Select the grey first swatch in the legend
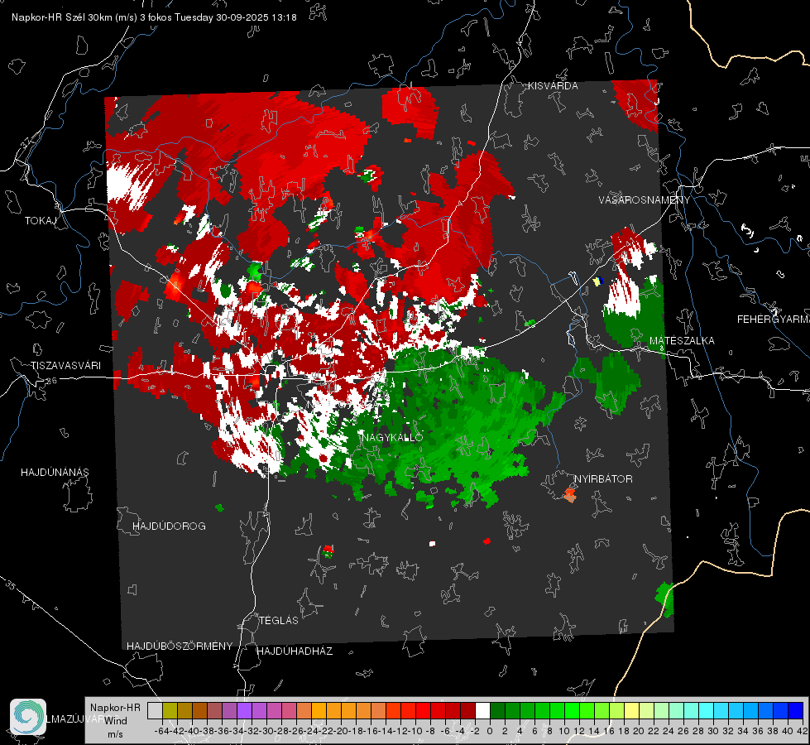Image resolution: width=810 pixels, height=745 pixels. click(155, 711)
